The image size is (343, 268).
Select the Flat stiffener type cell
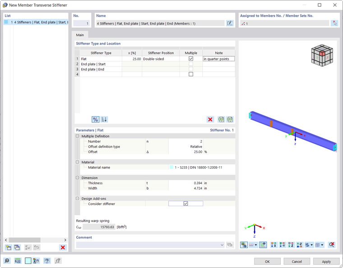101,59
